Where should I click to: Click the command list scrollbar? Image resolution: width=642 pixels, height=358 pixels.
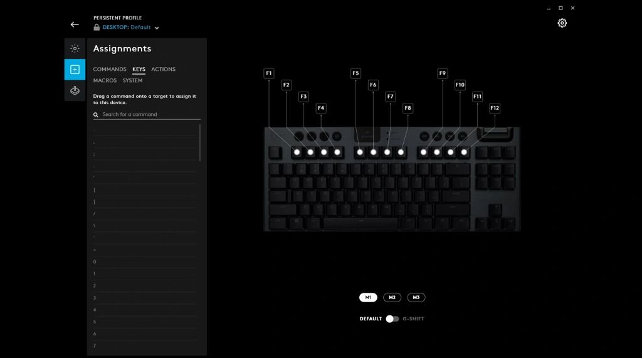click(x=200, y=142)
